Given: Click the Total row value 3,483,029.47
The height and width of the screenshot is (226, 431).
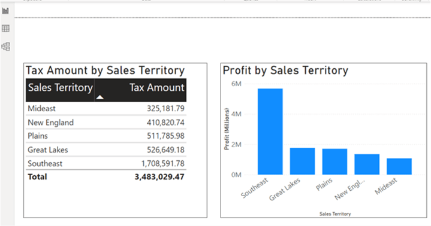Looking at the screenshot, I should click(x=159, y=177).
